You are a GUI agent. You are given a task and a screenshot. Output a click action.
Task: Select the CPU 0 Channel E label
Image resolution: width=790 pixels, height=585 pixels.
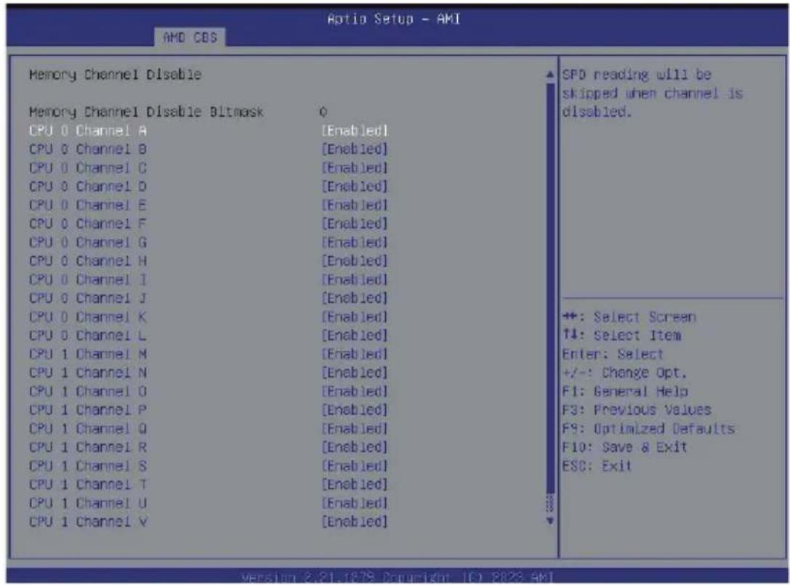(88, 205)
